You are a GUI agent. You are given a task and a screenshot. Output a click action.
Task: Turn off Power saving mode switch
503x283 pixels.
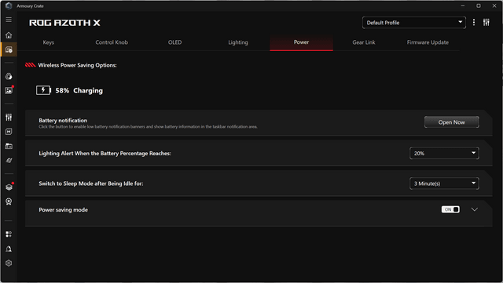[x=450, y=209]
